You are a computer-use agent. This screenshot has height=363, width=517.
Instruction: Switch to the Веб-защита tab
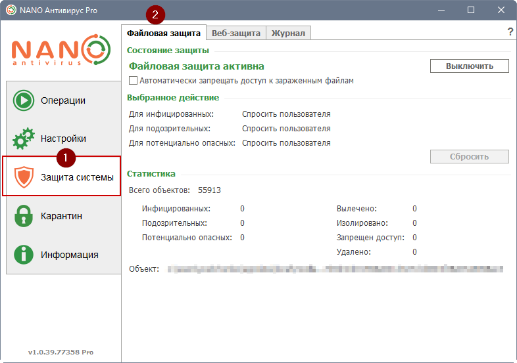236,33
